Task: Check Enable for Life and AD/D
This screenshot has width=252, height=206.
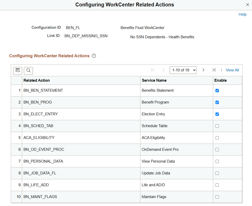Action: point(217,185)
